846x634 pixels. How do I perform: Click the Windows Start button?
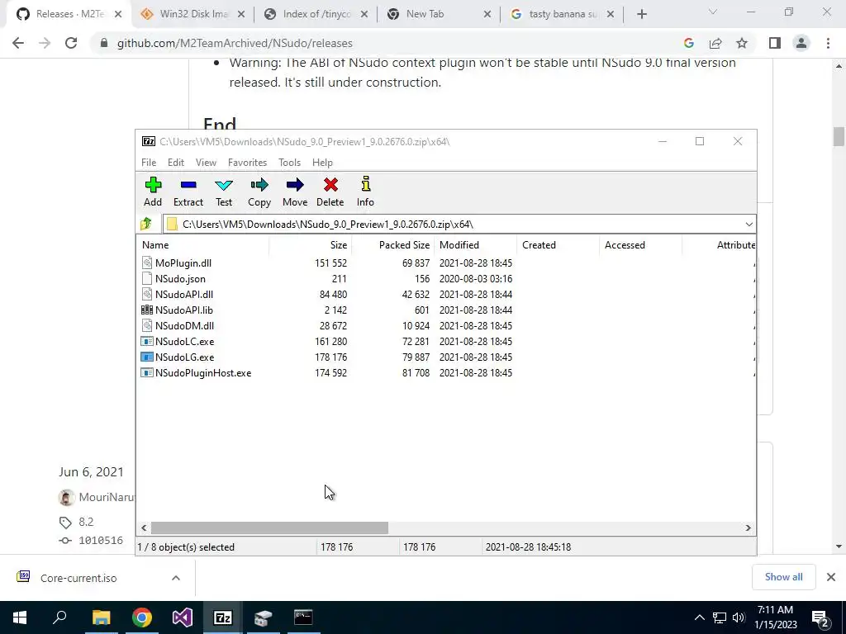[x=20, y=617]
